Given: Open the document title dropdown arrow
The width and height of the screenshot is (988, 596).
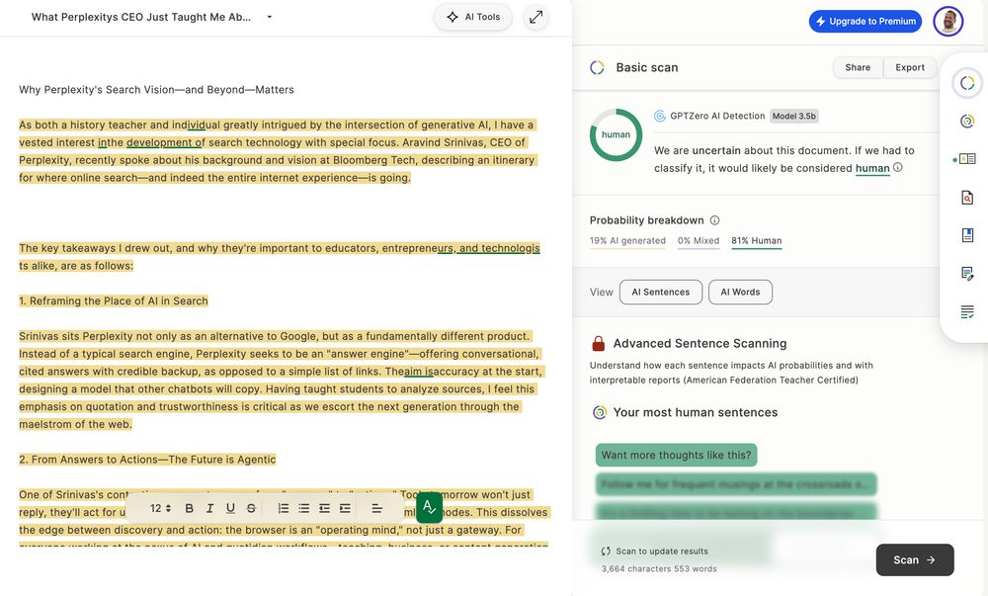Looking at the screenshot, I should pyautogui.click(x=269, y=17).
